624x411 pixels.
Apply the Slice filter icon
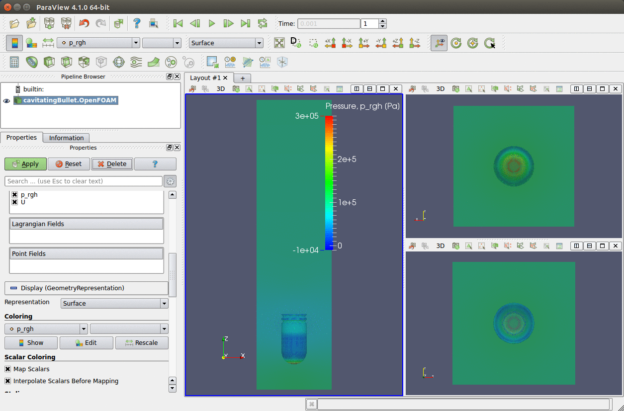(x=66, y=62)
